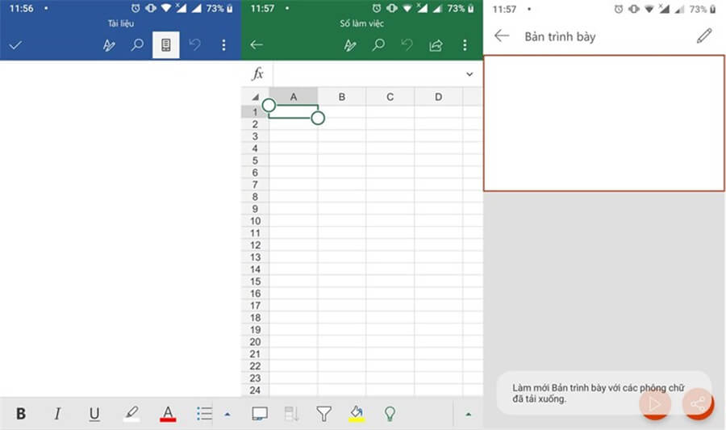Toggle Bold formatting in Word
This screenshot has width=726, height=430.
(21, 413)
